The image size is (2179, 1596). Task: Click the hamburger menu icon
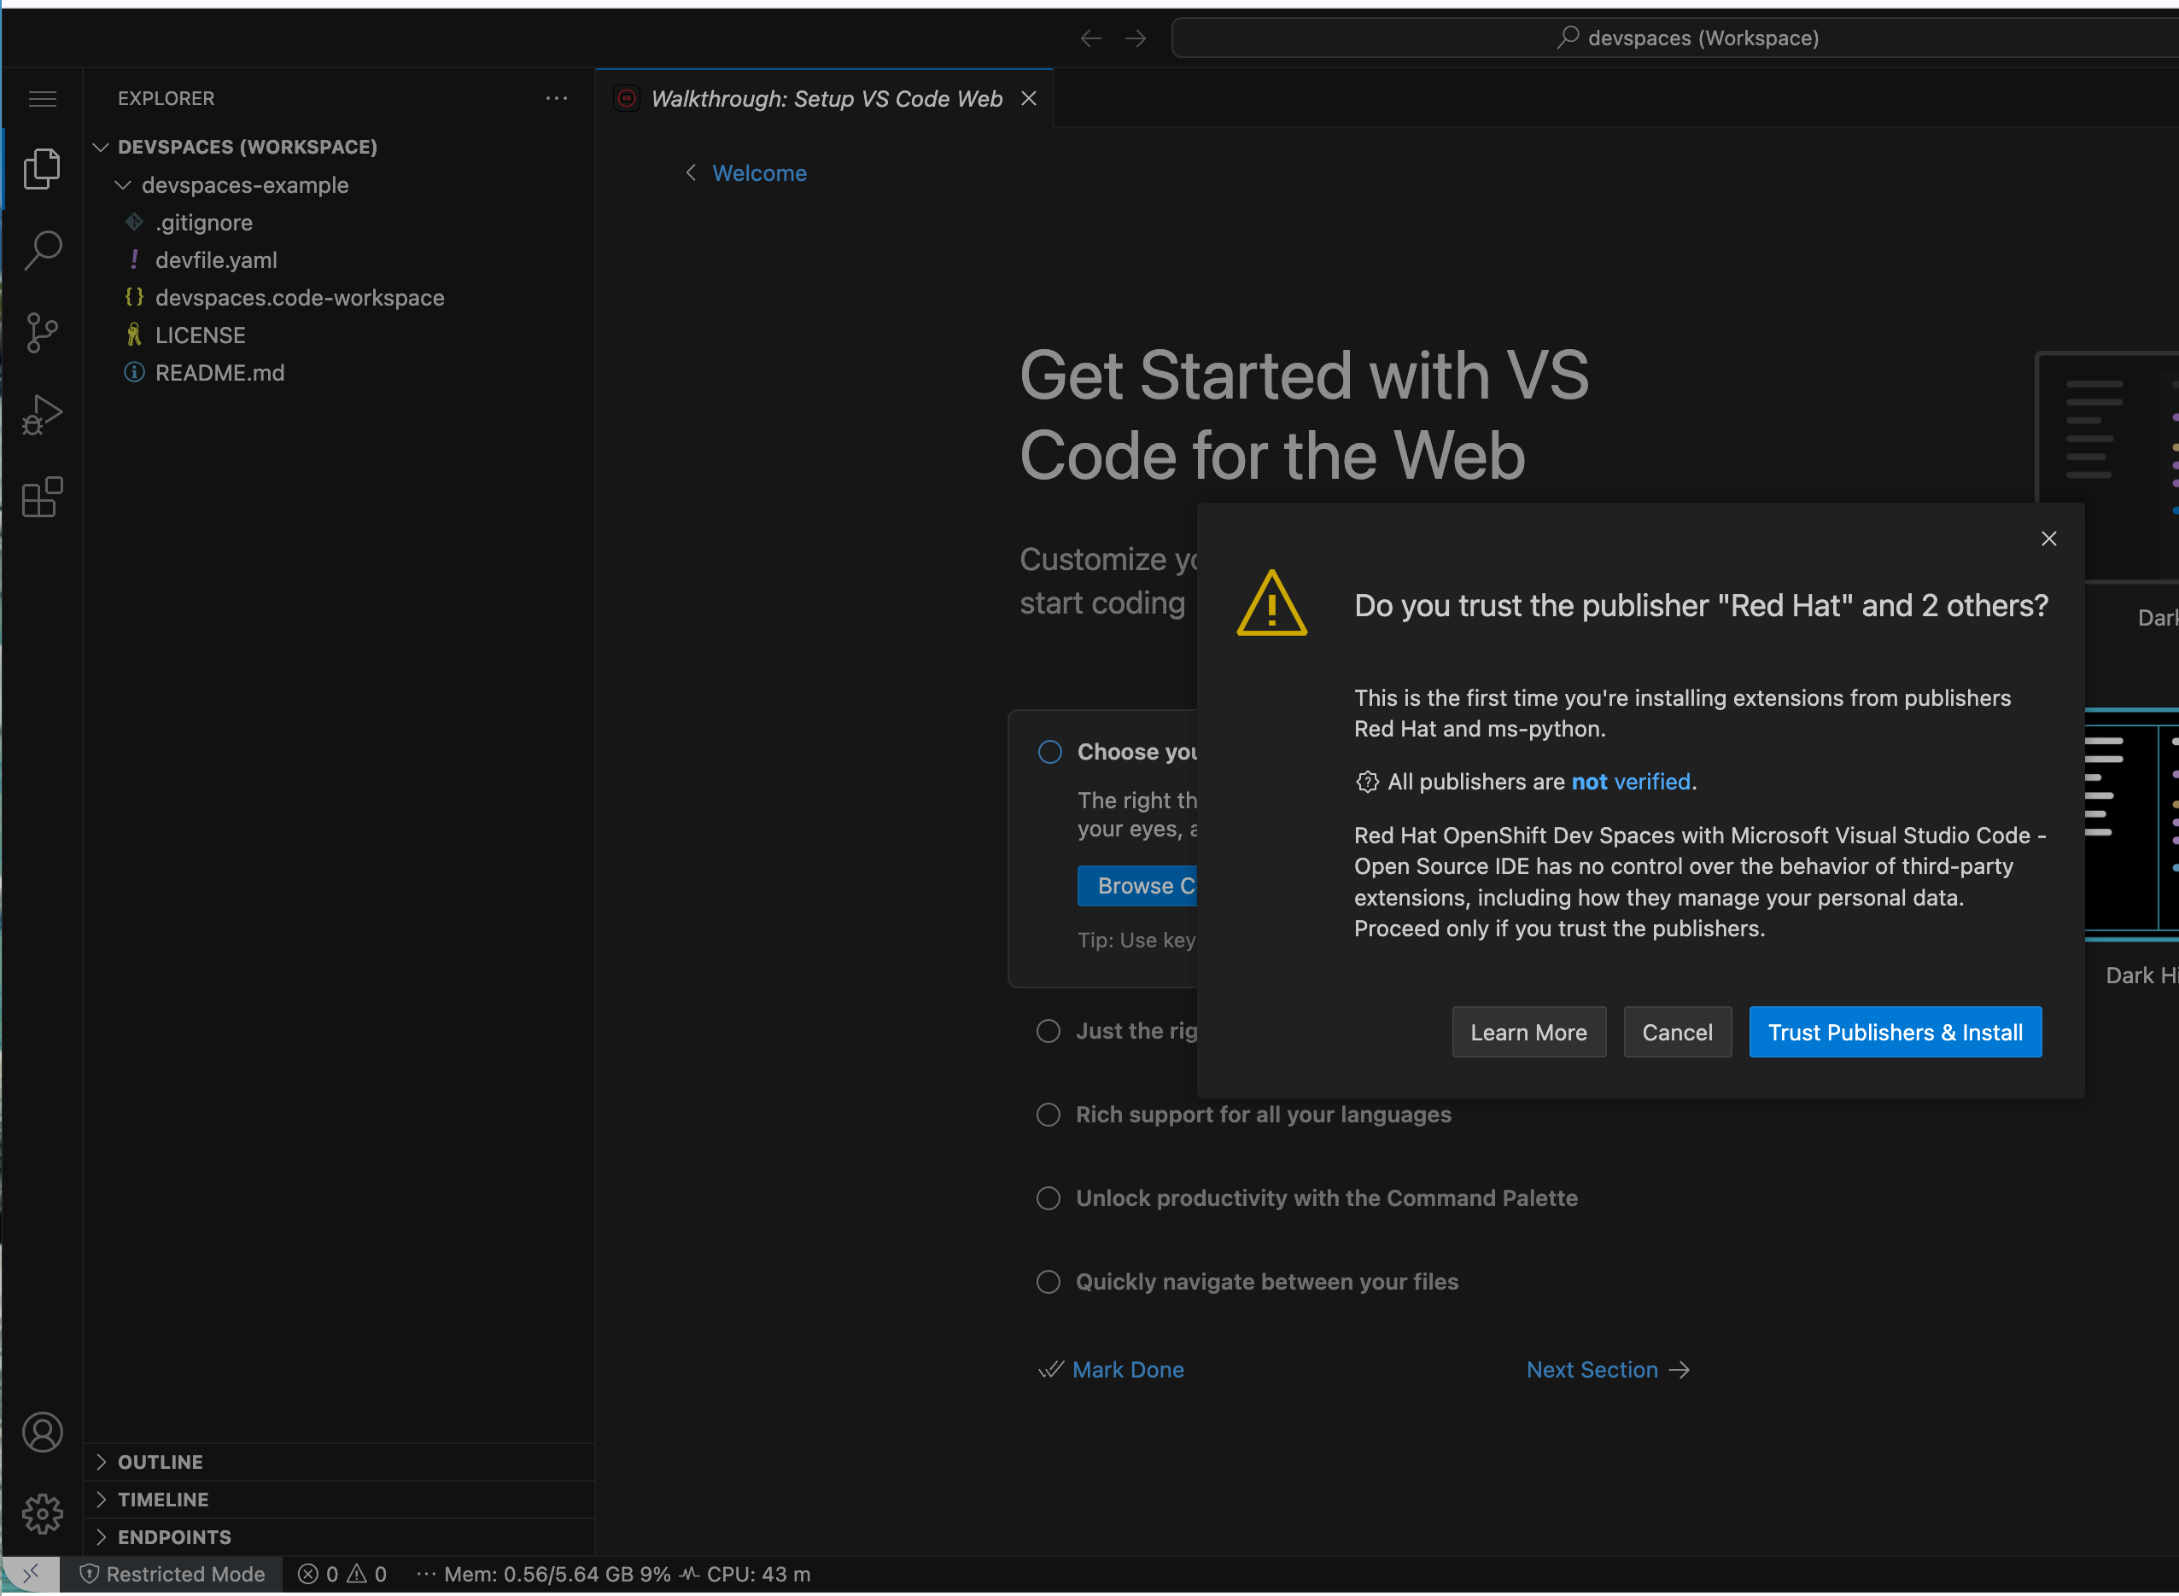coord(43,97)
